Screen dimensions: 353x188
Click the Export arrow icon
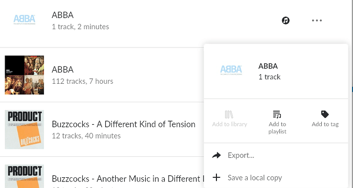[x=216, y=155]
